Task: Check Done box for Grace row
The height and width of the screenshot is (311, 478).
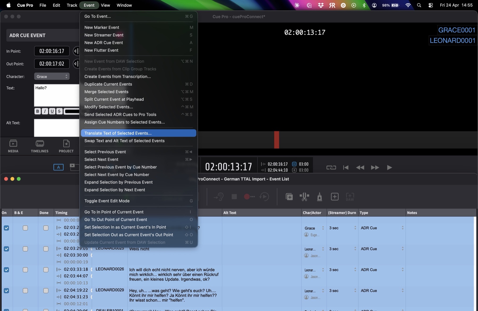Action: 46,228
